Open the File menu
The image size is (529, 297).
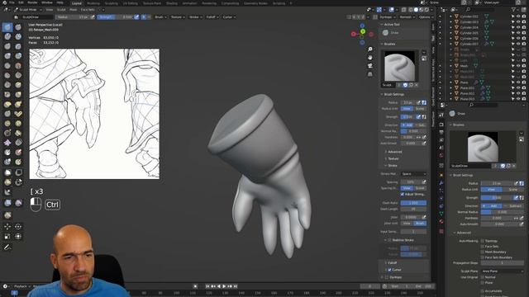click(12, 2)
